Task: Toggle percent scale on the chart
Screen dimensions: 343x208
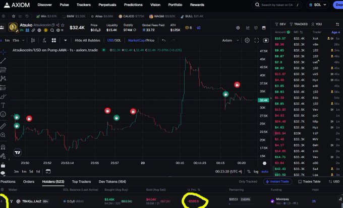Action: coord(249,172)
